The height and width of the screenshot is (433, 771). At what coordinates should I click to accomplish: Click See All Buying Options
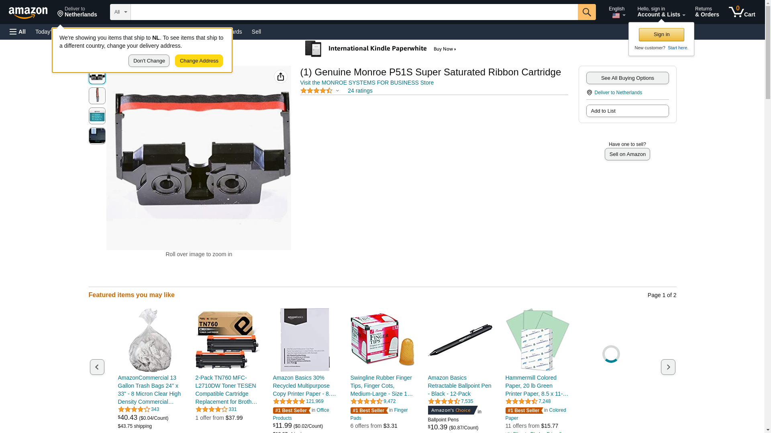pyautogui.click(x=627, y=78)
